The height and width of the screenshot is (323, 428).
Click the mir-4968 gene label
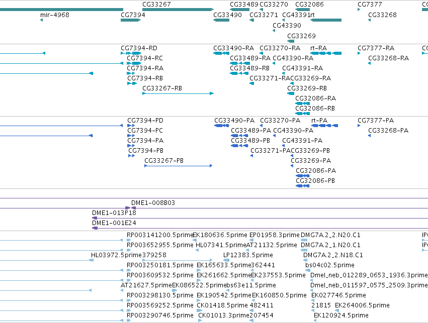click(x=55, y=15)
